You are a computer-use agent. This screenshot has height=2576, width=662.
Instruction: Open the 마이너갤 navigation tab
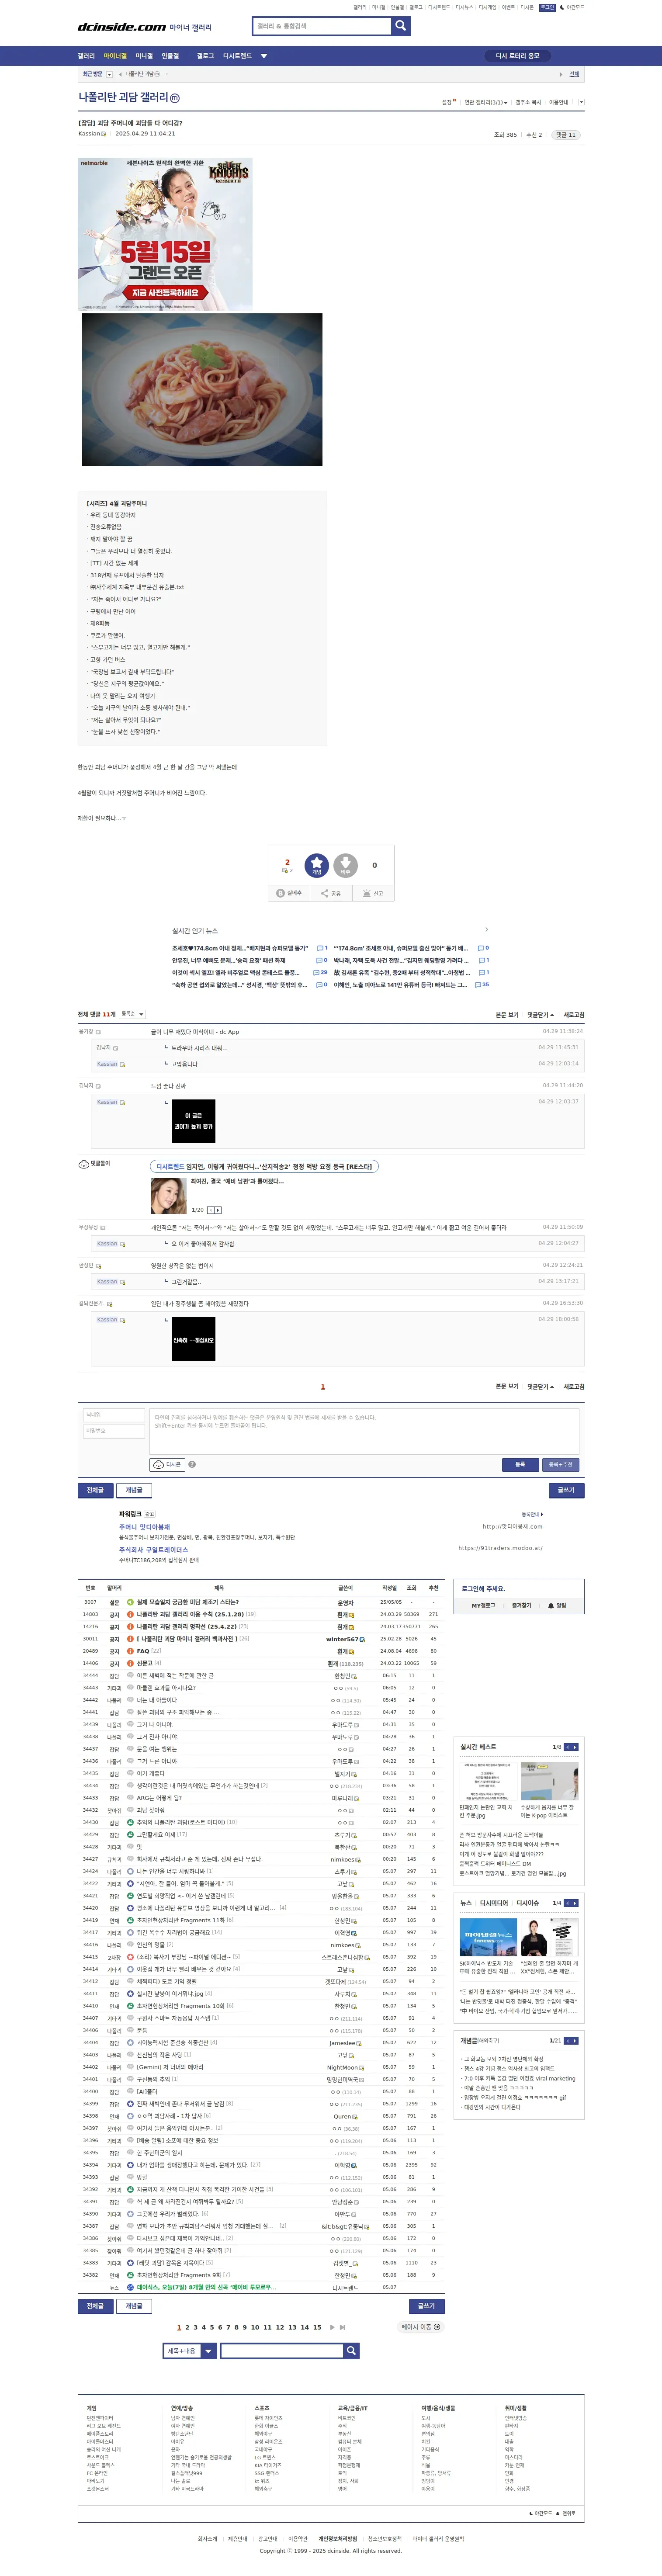(x=115, y=56)
